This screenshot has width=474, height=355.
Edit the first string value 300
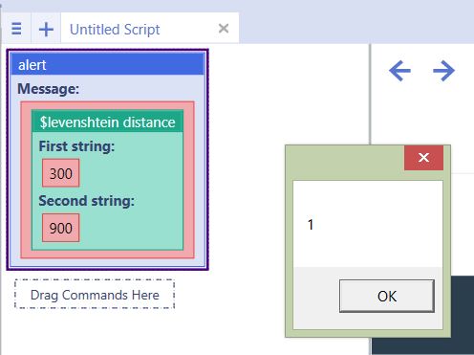pos(61,173)
